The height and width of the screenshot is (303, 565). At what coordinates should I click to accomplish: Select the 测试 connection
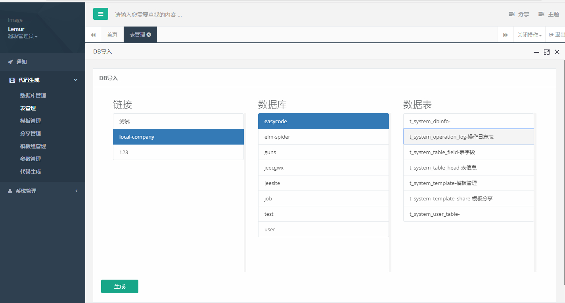tap(178, 121)
